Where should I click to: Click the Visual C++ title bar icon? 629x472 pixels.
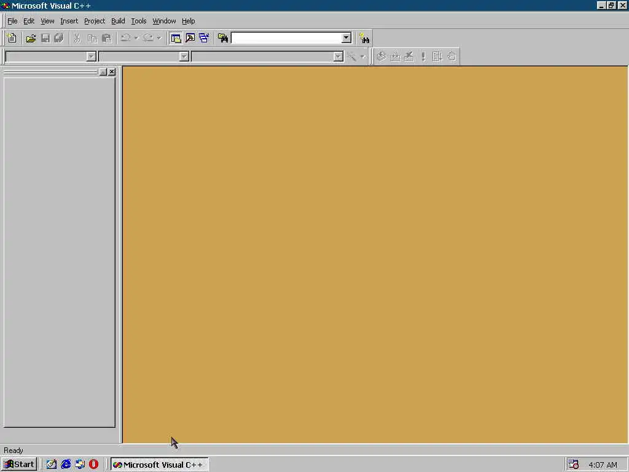click(5, 6)
